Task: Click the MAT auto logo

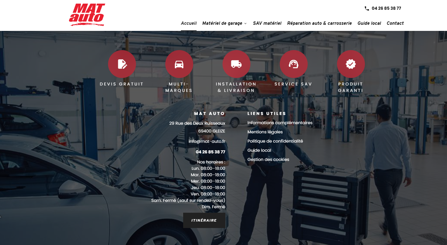Action: click(x=87, y=15)
